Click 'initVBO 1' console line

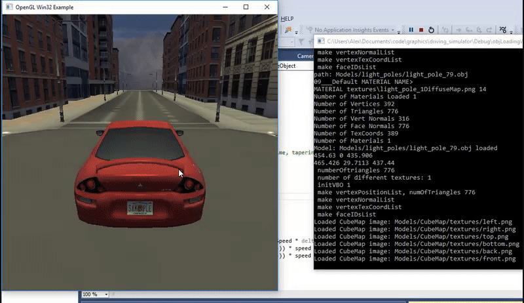[x=334, y=185]
